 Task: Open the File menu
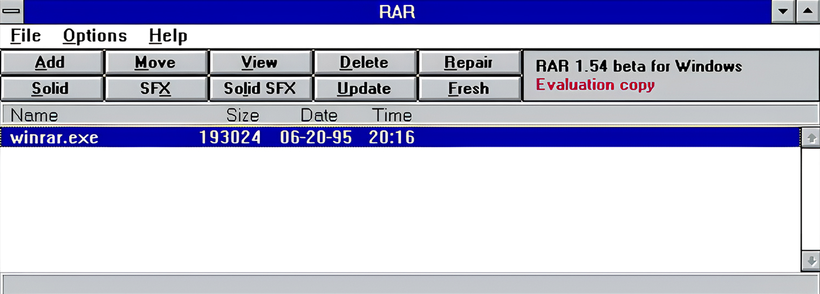pyautogui.click(x=25, y=36)
